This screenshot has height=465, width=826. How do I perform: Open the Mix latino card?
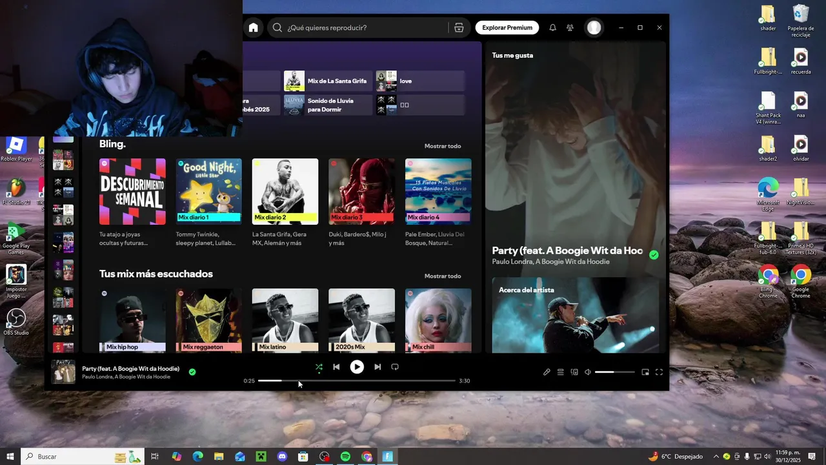pos(285,320)
